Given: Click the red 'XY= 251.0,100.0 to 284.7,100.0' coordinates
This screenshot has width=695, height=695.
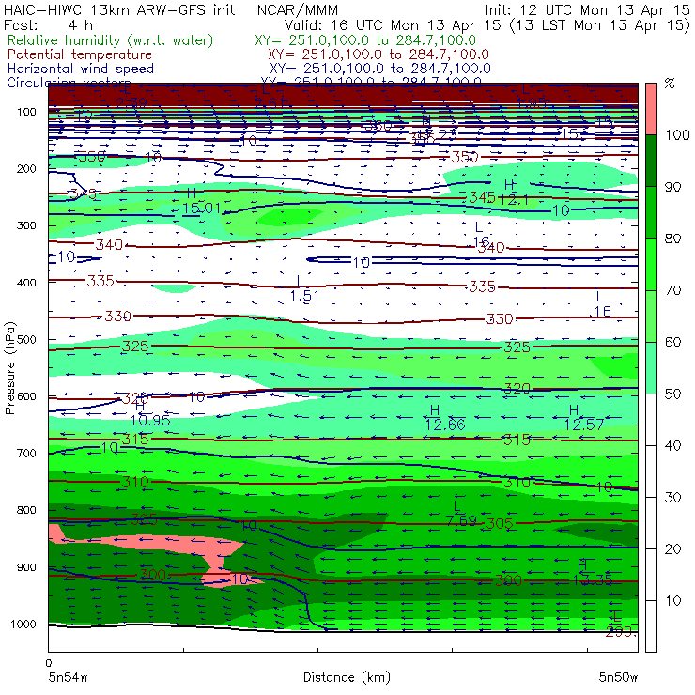Looking at the screenshot, I should [378, 54].
